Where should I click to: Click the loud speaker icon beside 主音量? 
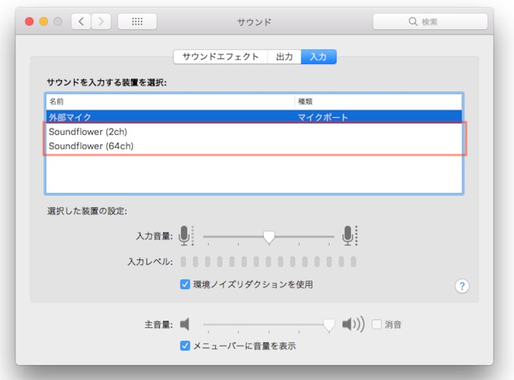352,324
